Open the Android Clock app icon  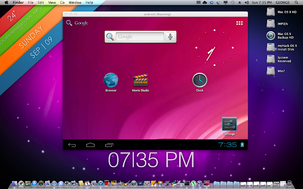[200, 83]
